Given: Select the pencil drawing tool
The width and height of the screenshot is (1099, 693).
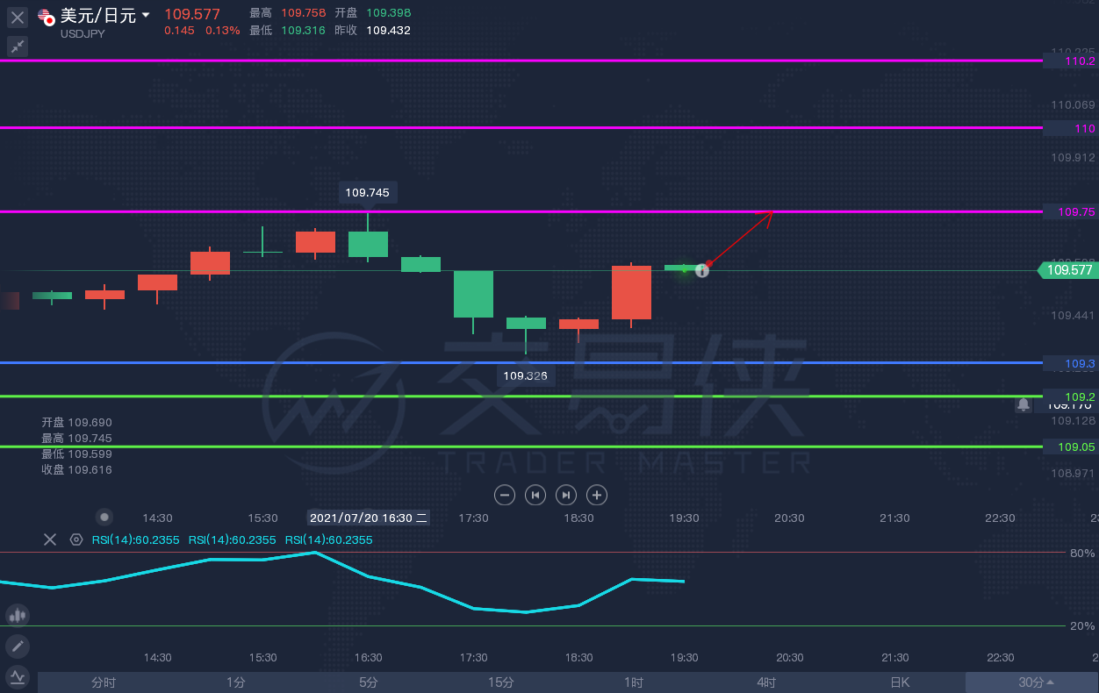Looking at the screenshot, I should 18,647.
